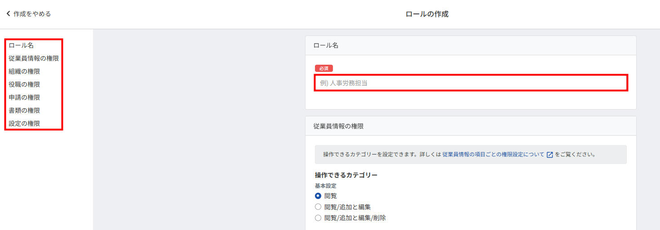Select the 閲覧 radio button
This screenshot has width=660, height=230.
(x=318, y=196)
